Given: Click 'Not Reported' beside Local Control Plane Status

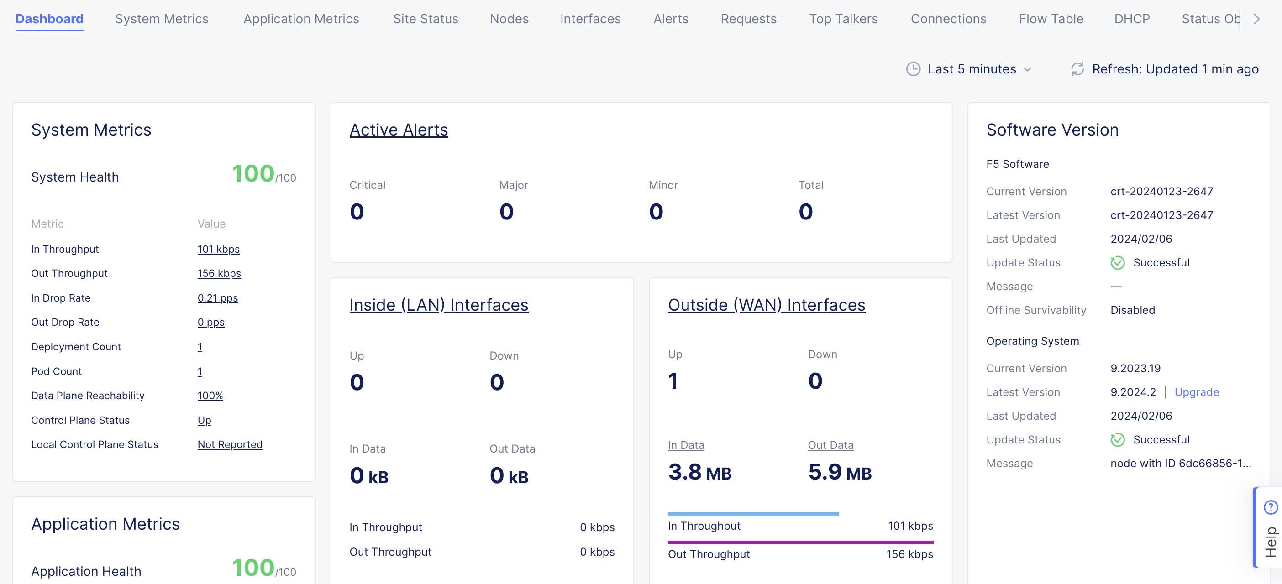Looking at the screenshot, I should pos(230,444).
